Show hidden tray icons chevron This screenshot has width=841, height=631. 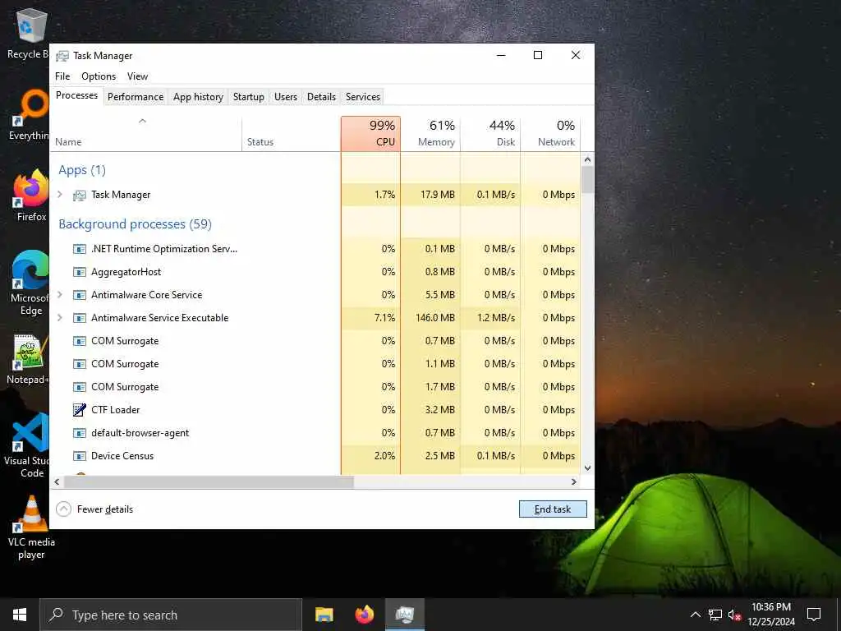pyautogui.click(x=695, y=615)
